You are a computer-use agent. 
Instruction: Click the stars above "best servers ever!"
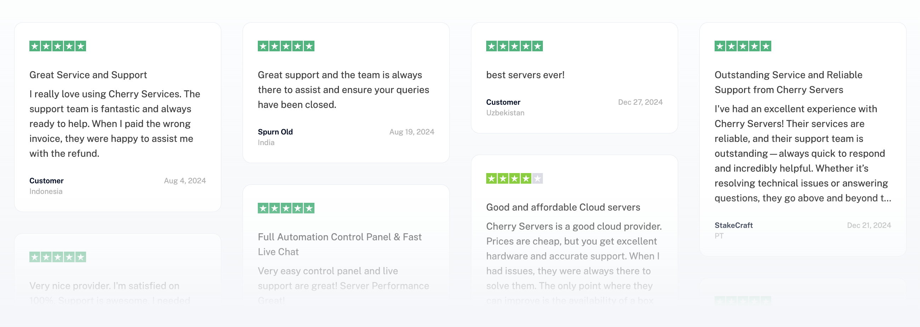pos(514,46)
